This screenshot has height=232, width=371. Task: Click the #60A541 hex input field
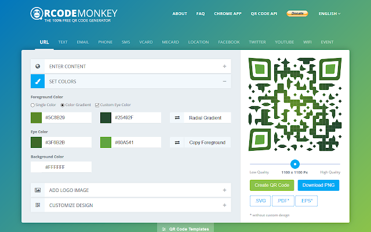[136, 143]
